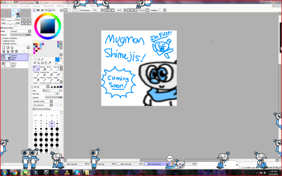Activate the zoom magnifier tool
282x176 pixels.
coord(38,63)
